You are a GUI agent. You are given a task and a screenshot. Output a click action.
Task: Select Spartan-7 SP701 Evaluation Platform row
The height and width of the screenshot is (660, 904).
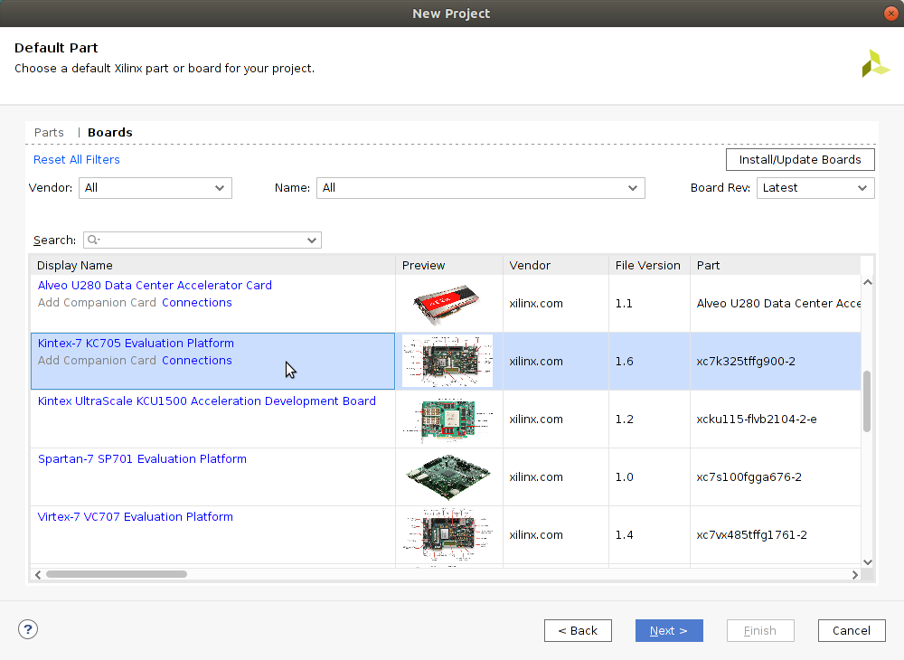pyautogui.click(x=142, y=459)
